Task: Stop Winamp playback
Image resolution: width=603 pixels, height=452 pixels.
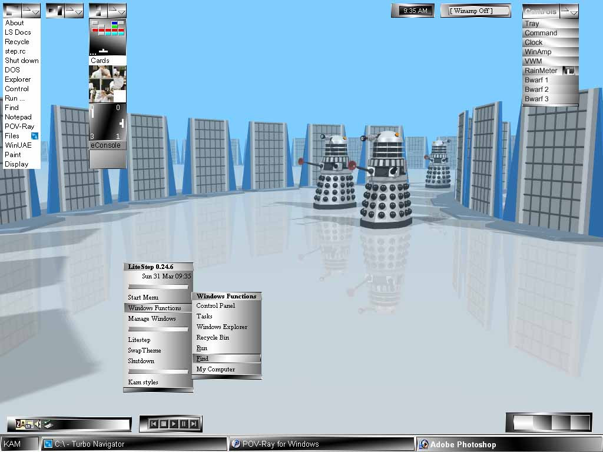Action: pos(164,424)
